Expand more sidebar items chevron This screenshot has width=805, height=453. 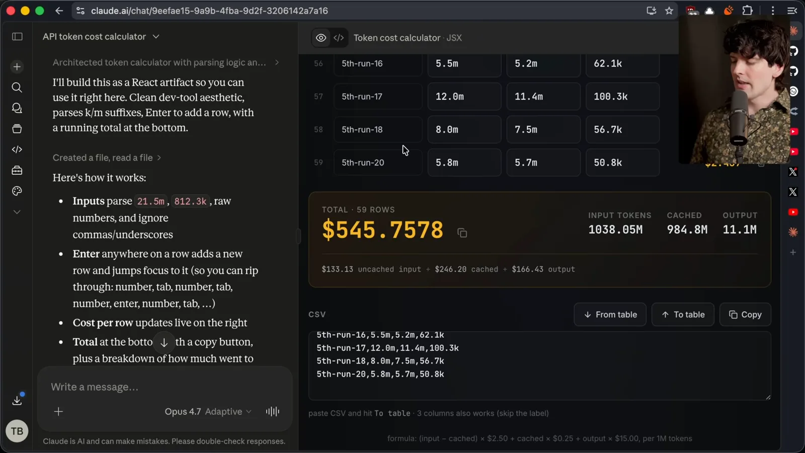[17, 212]
